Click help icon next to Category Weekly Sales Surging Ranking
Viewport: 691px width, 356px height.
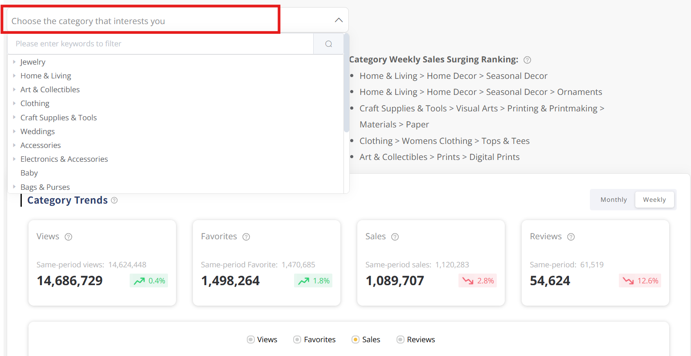coord(527,60)
